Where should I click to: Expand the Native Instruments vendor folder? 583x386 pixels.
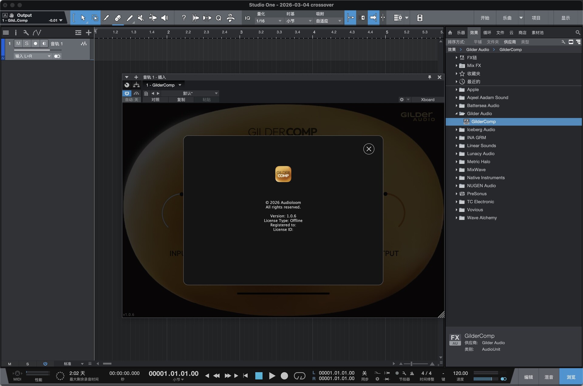click(456, 178)
